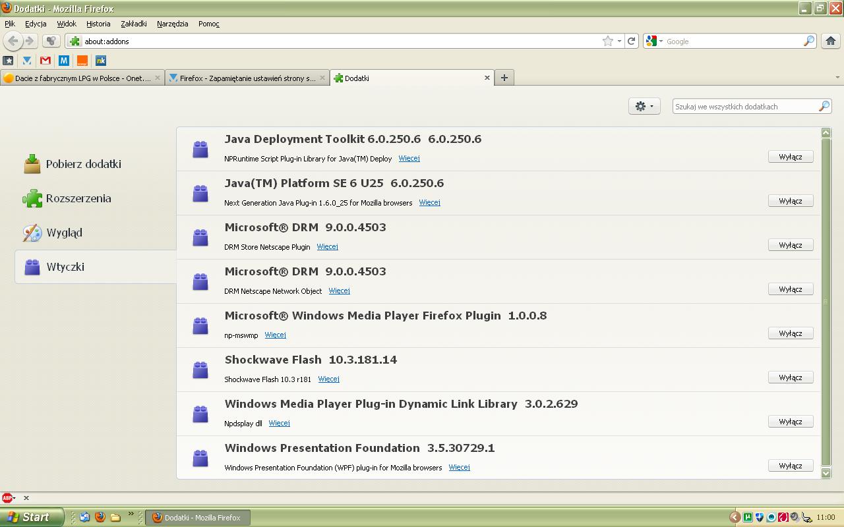Click the magnifier in the Google search box
The width and height of the screenshot is (844, 527).
tap(808, 41)
